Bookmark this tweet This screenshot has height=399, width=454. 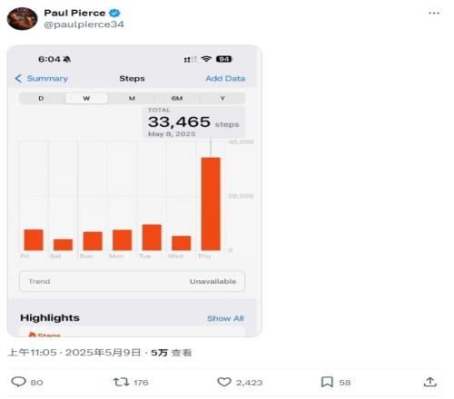[x=327, y=382]
